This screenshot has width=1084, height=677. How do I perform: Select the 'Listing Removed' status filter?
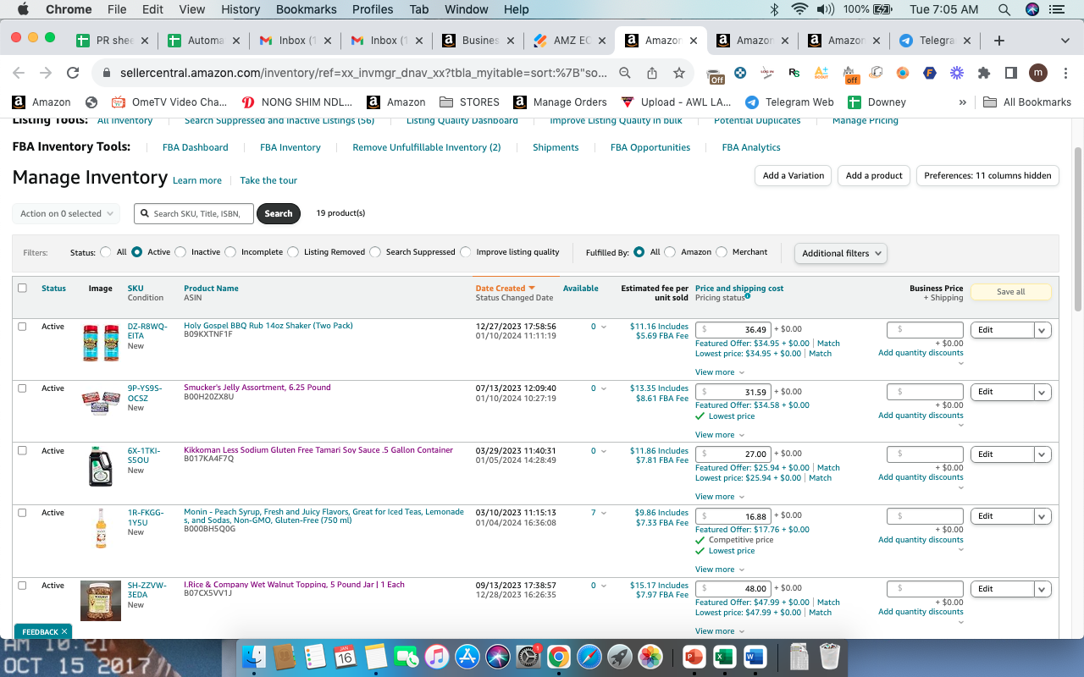click(293, 252)
